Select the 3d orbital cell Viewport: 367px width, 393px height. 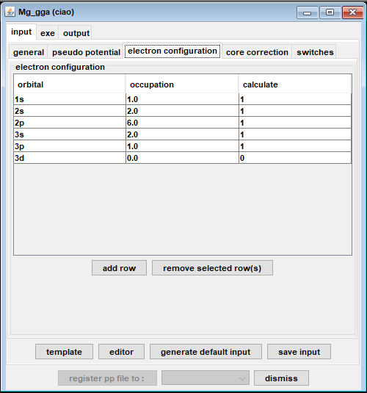point(70,158)
